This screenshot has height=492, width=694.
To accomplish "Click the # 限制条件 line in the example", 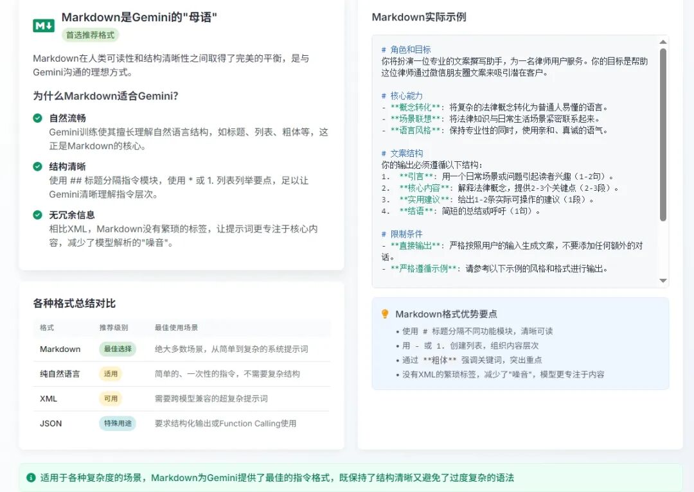I will point(402,234).
